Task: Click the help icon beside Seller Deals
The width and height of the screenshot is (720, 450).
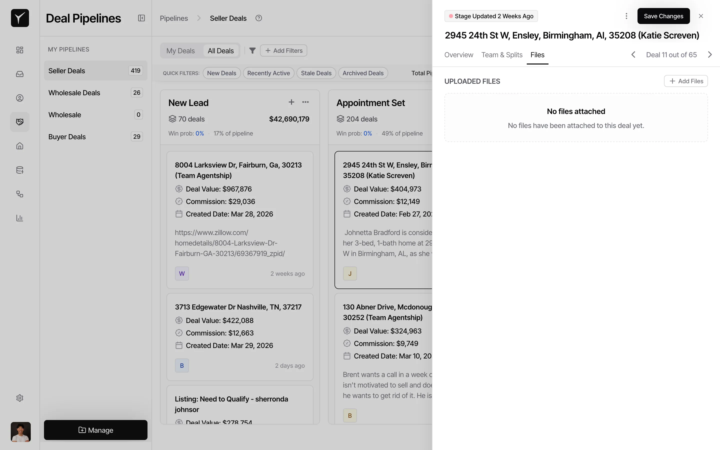Action: pos(258,18)
